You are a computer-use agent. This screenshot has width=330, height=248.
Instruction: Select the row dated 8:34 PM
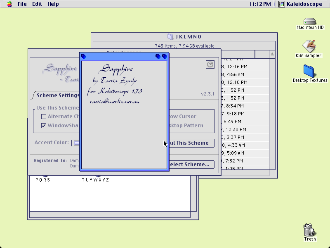pyautogui.click(x=245, y=106)
